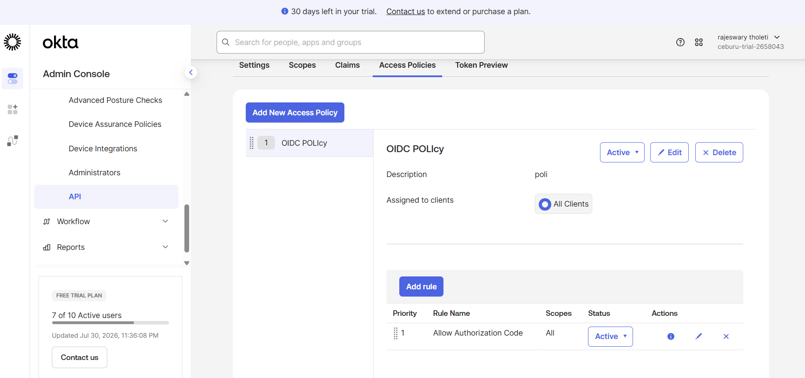Screen dimensions: 805x378
Task: Click the sidebar vertical scrollbar thumb
Action: click(x=187, y=228)
